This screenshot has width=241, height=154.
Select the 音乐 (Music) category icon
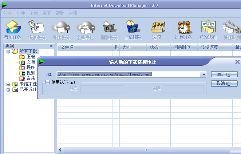click(22, 78)
